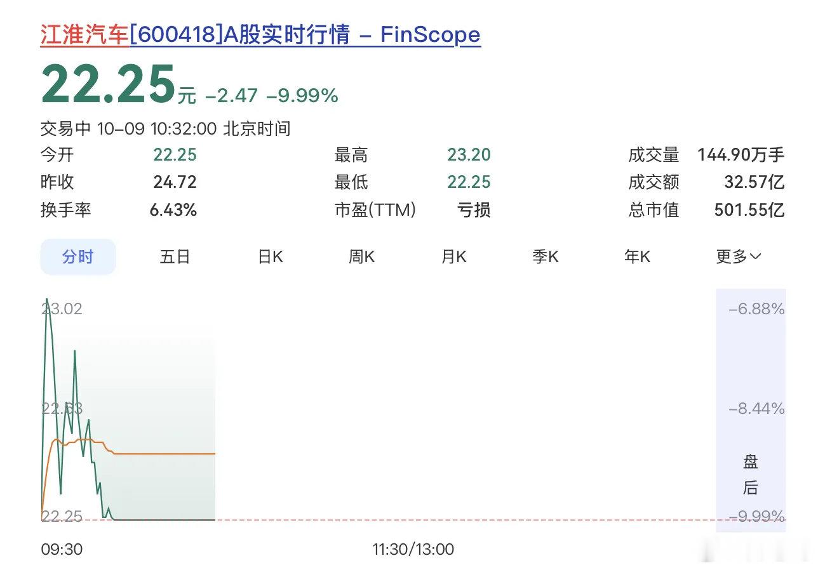View the 季K chart tab
Image resolution: width=818 pixels, height=570 pixels.
546,257
